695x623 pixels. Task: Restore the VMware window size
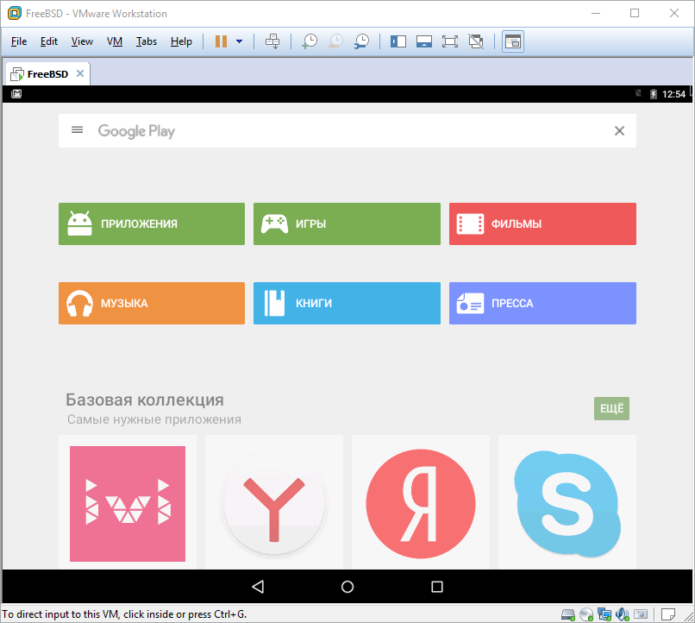click(635, 13)
